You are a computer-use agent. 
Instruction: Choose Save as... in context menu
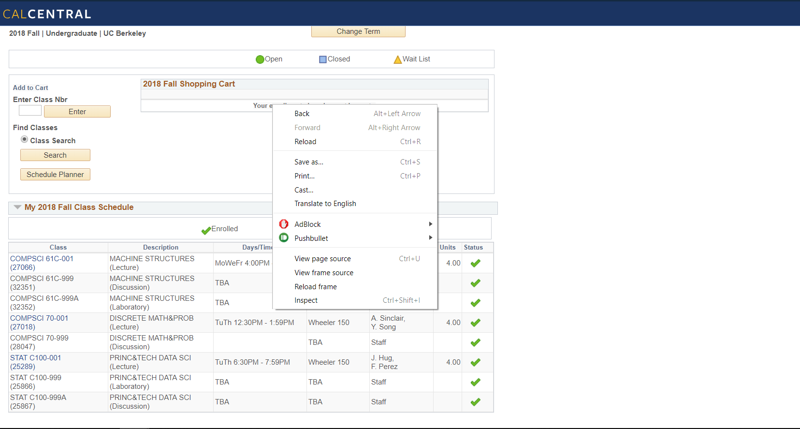pos(355,162)
